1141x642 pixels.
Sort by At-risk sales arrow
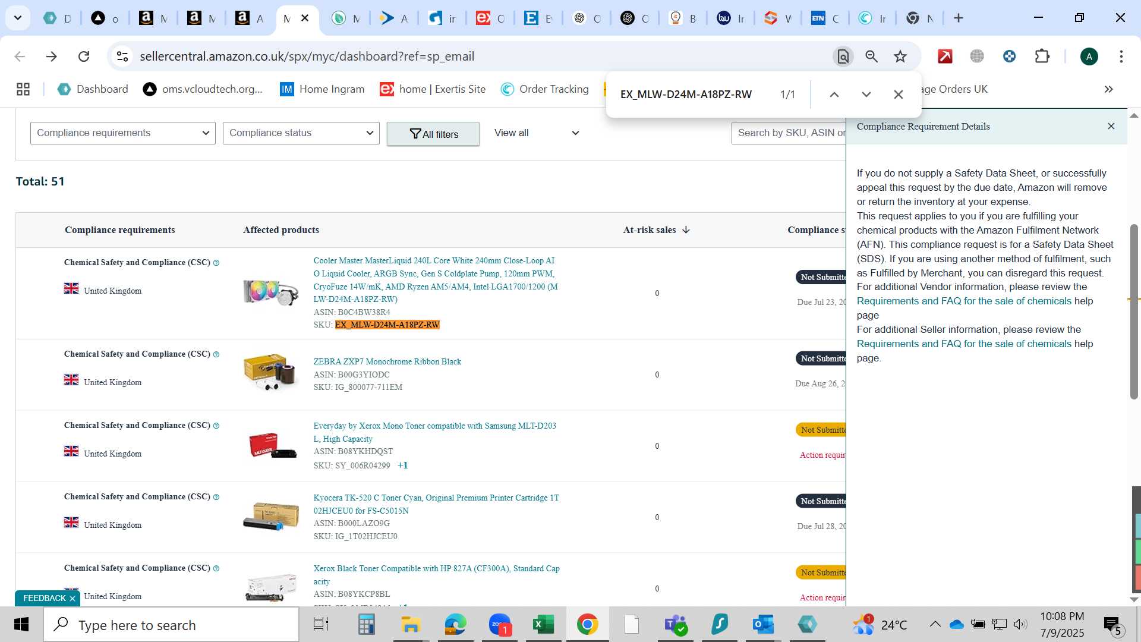coord(686,230)
